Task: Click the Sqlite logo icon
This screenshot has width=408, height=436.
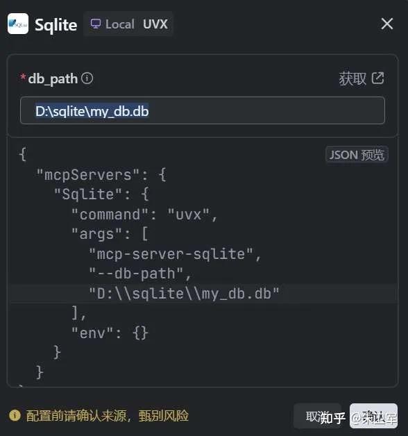Action: click(x=18, y=24)
